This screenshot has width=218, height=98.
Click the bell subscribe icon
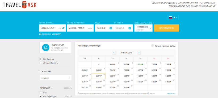(46, 47)
